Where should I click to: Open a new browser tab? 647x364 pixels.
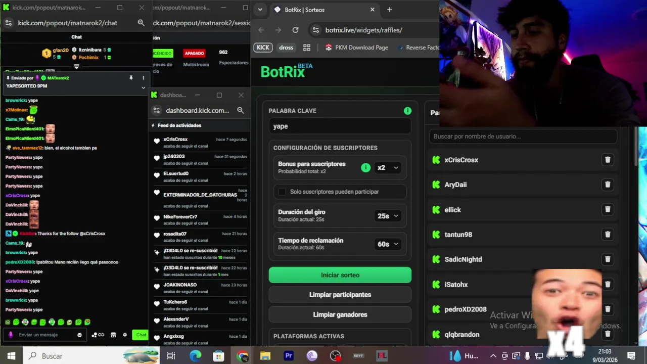point(389,10)
